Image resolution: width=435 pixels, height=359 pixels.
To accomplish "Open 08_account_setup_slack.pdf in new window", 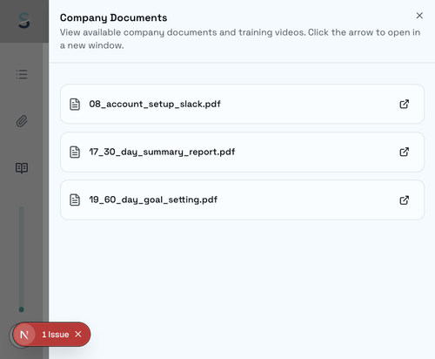I will 405,104.
